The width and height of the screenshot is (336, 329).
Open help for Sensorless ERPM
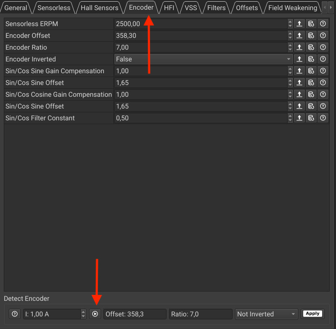click(323, 24)
